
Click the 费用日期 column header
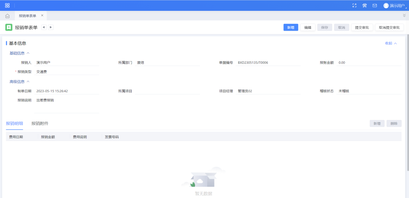[22, 137]
